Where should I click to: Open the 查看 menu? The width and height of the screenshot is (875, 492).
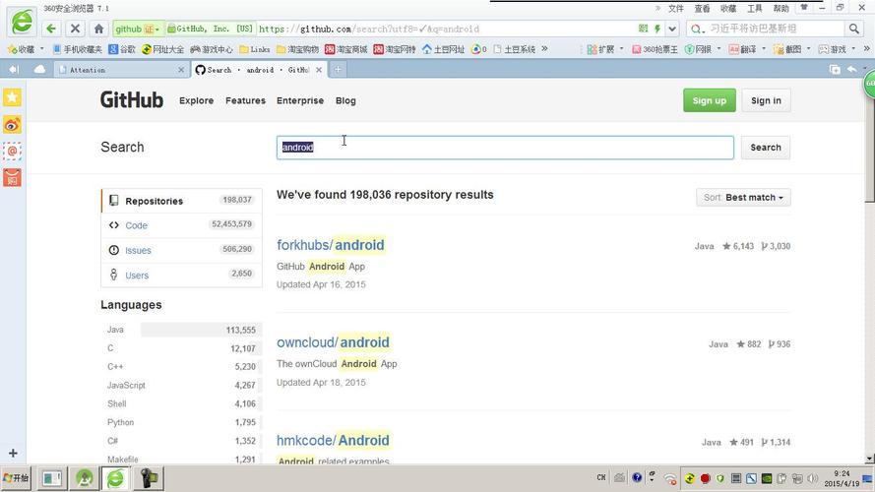click(x=702, y=9)
